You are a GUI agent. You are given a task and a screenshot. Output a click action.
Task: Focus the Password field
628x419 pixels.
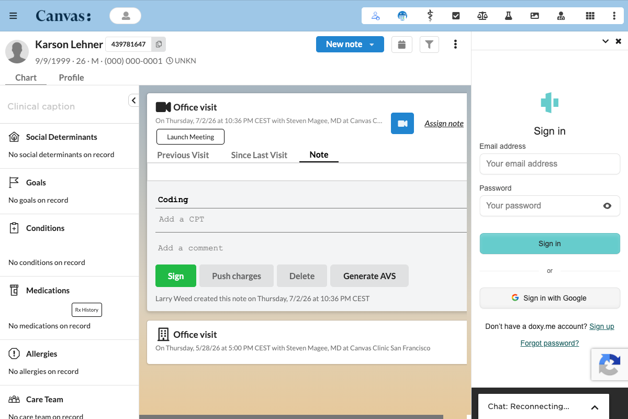pyautogui.click(x=549, y=206)
